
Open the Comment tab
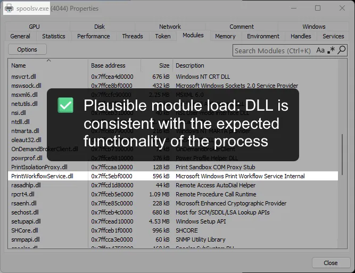coord(242,27)
